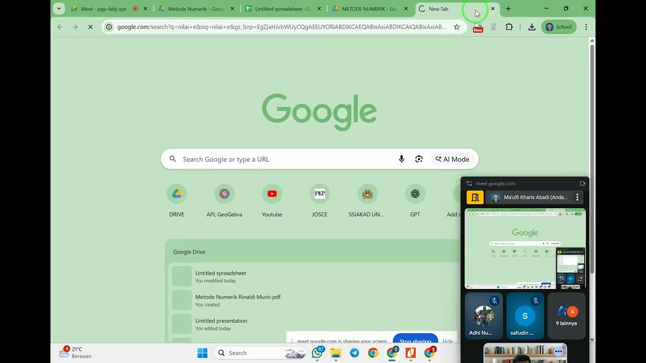The image size is (646, 363).
Task: Open the APL GeoGebra shortcut
Action: [x=224, y=201]
